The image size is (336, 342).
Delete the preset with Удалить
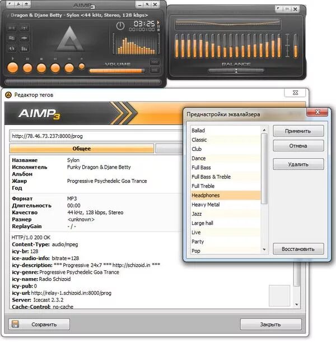click(x=298, y=164)
